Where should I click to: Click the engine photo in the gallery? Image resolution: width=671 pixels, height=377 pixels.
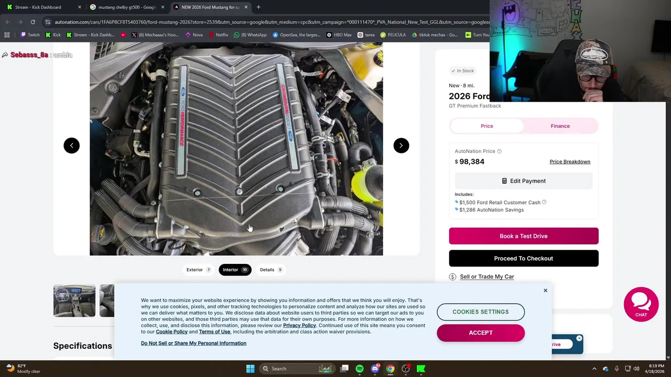236,149
